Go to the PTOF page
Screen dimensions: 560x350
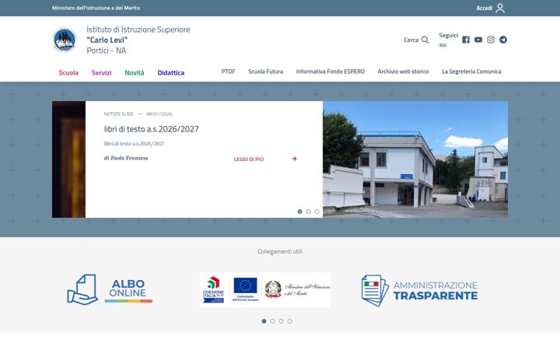point(228,72)
